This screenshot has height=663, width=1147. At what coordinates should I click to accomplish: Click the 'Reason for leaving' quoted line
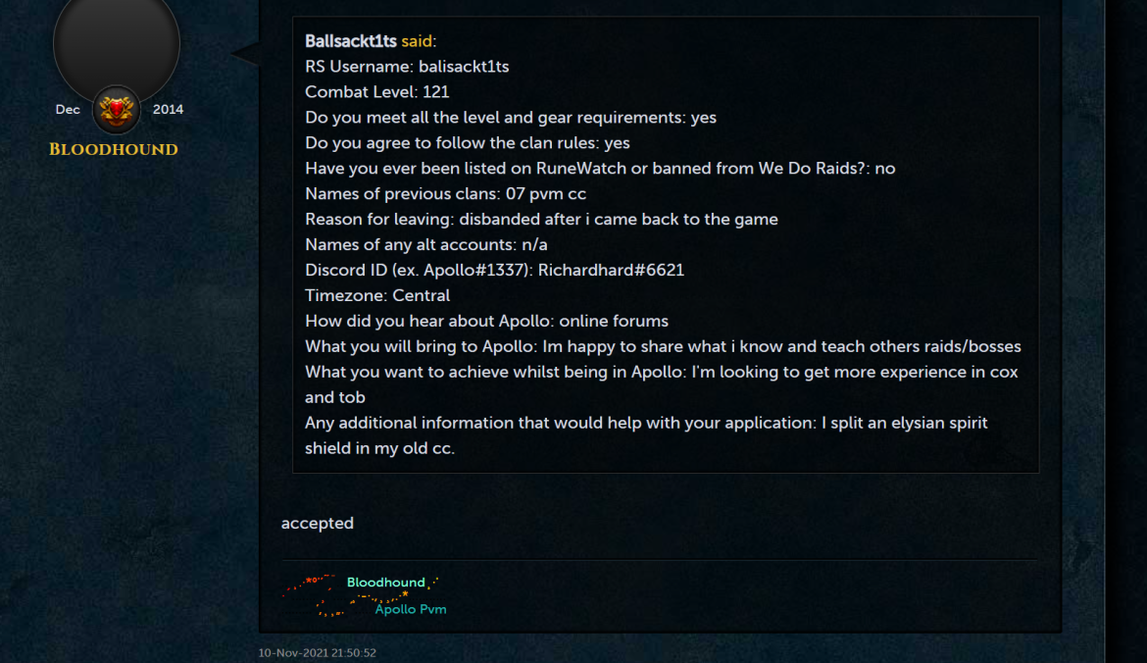pyautogui.click(x=541, y=220)
